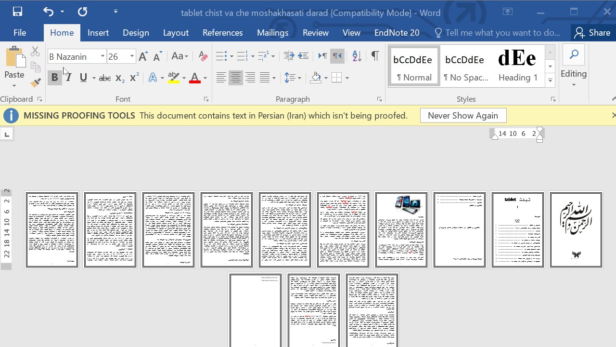
Task: Click the Tell me what you want field
Action: [x=498, y=33]
